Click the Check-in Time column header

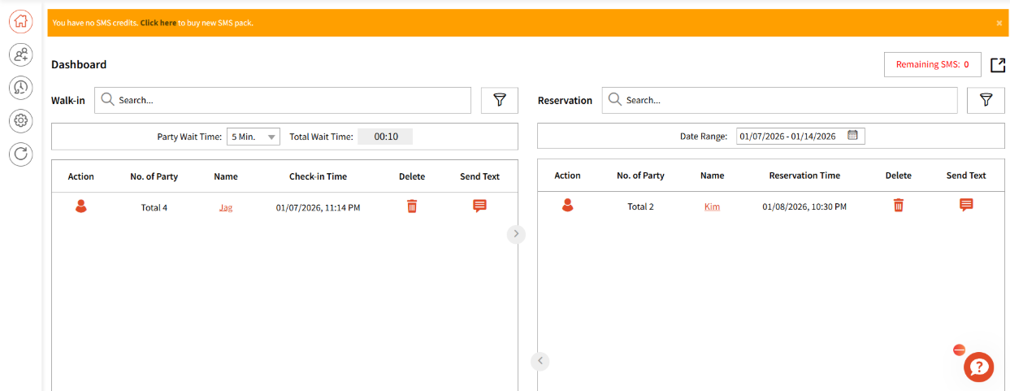pyautogui.click(x=318, y=176)
